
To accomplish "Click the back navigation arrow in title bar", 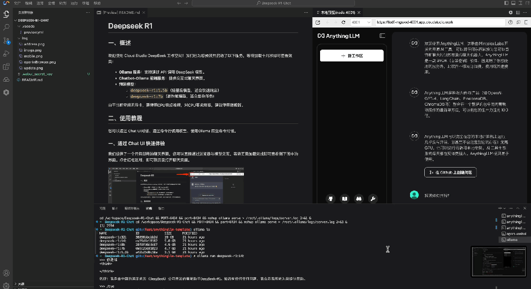I will 179,3.
